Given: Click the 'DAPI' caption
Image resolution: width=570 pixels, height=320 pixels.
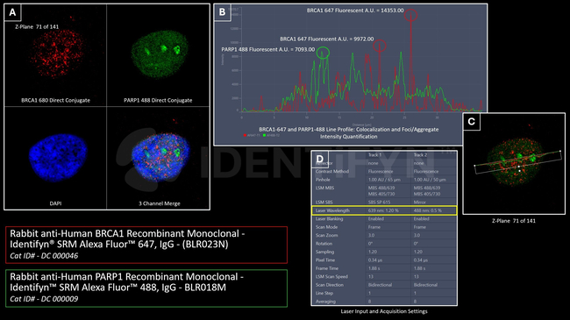Looking at the screenshot, I should click(55, 203).
